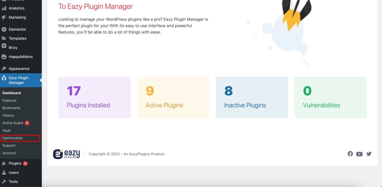Screen dimensions: 382x187
Task: Click the Users person icon
Action: coord(4,172)
